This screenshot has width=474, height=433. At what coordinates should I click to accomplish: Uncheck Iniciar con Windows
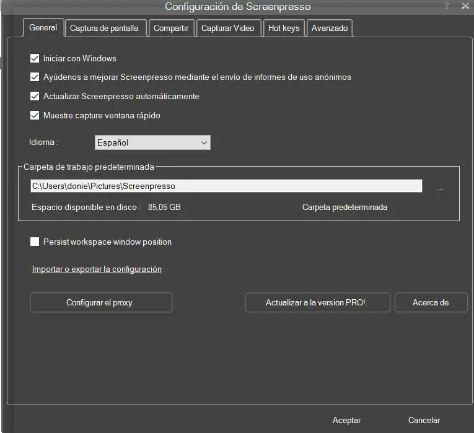pyautogui.click(x=35, y=58)
